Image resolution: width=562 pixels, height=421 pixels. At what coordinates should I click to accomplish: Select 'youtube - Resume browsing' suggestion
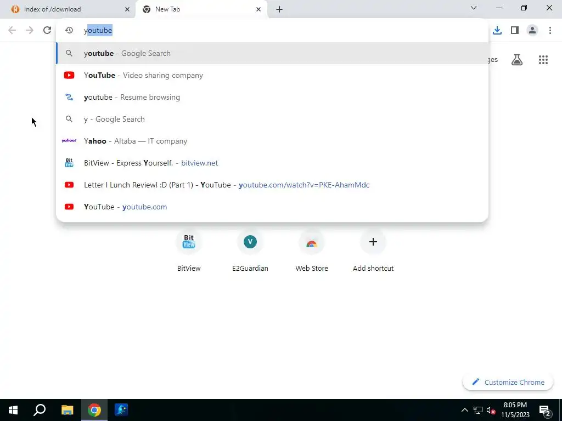[x=272, y=97]
